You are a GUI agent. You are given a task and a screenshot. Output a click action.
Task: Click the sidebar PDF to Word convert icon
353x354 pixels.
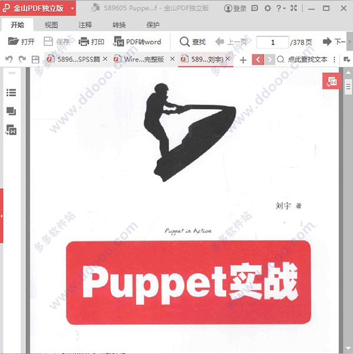tap(11, 130)
